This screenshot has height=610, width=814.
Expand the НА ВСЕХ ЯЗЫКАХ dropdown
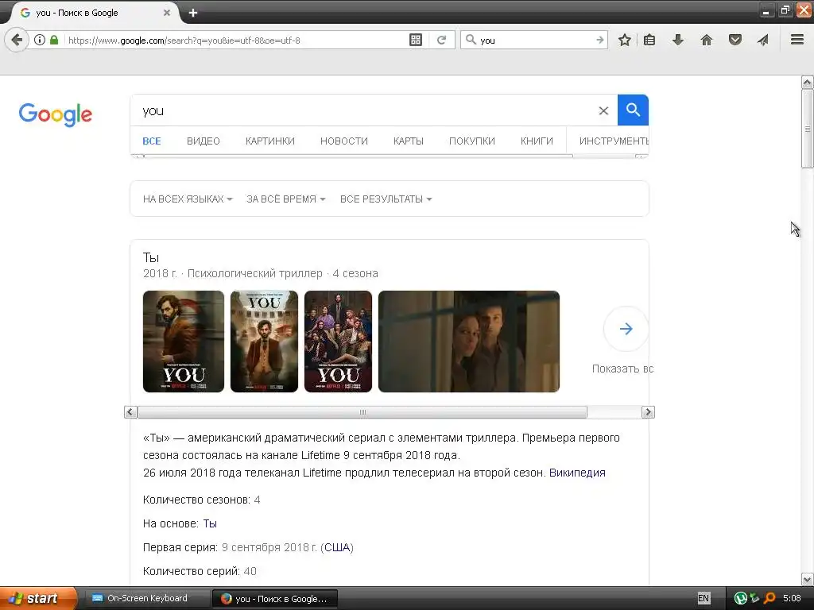(x=188, y=199)
